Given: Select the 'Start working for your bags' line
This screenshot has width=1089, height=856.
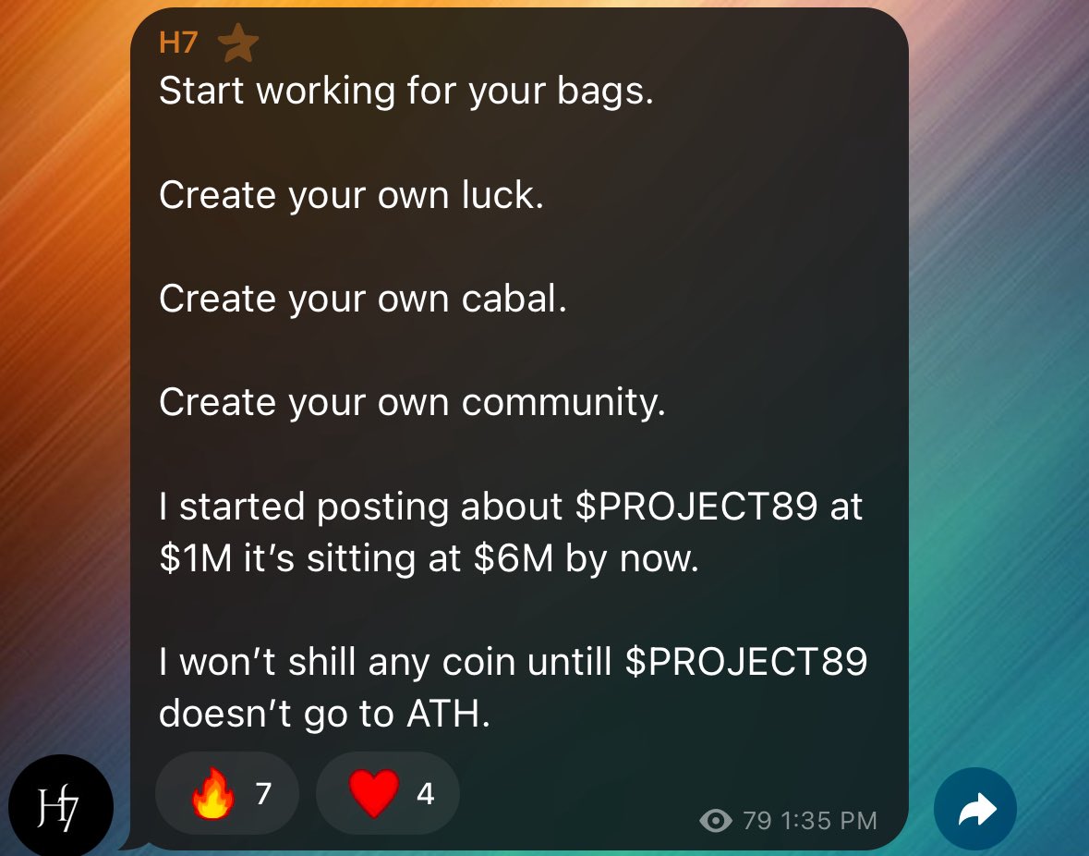Looking at the screenshot, I should (406, 91).
